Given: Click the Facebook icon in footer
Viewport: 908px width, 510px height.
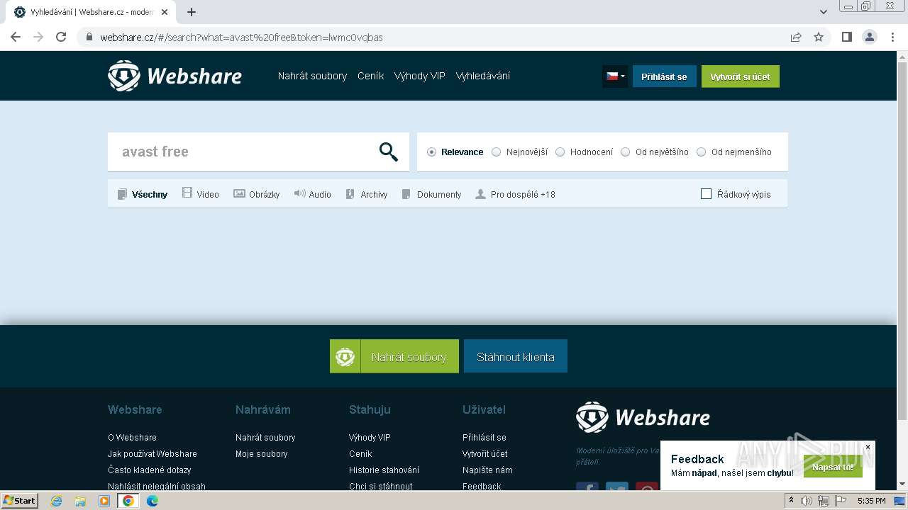Looking at the screenshot, I should [587, 486].
